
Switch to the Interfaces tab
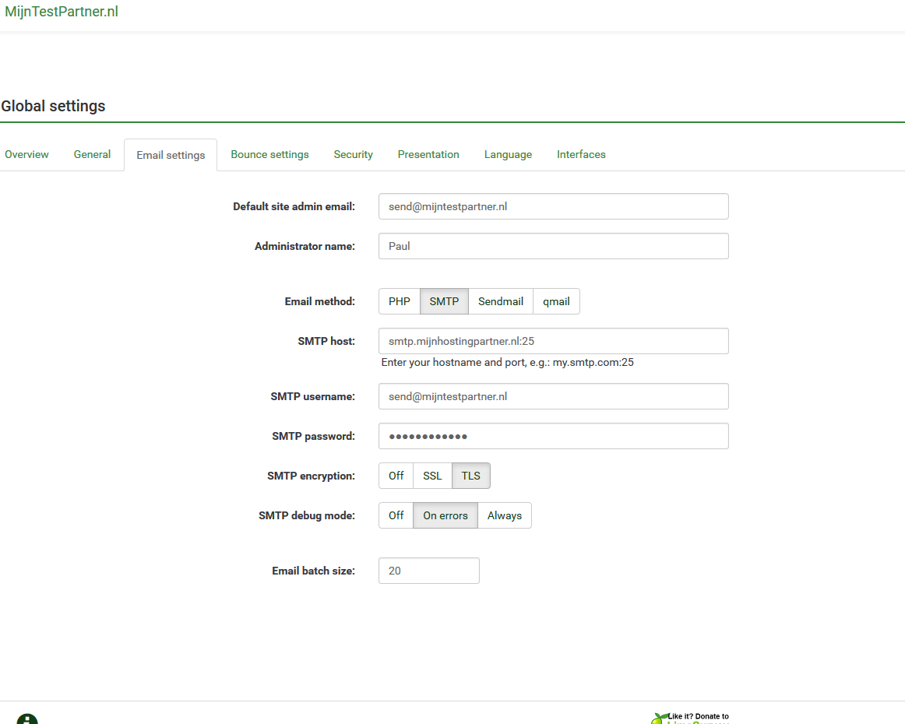point(581,154)
